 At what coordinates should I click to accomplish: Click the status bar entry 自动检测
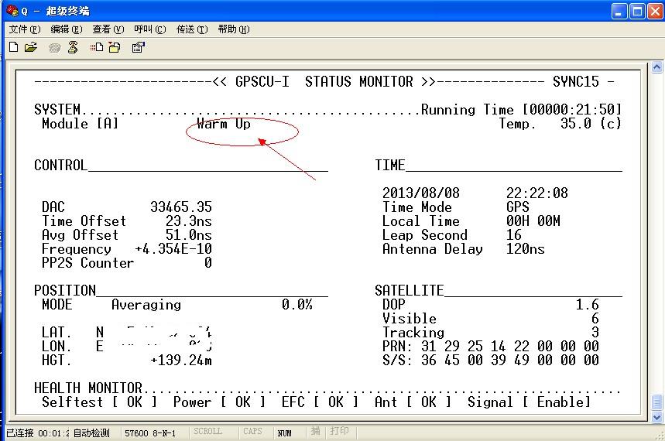coord(91,433)
